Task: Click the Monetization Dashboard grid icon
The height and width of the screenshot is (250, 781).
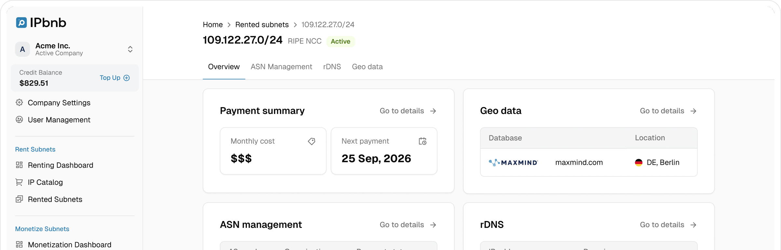Action: [x=19, y=244]
